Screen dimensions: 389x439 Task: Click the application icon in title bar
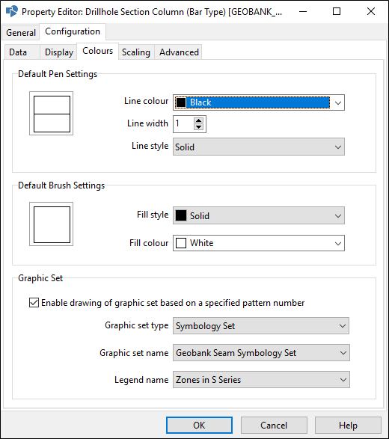12,11
